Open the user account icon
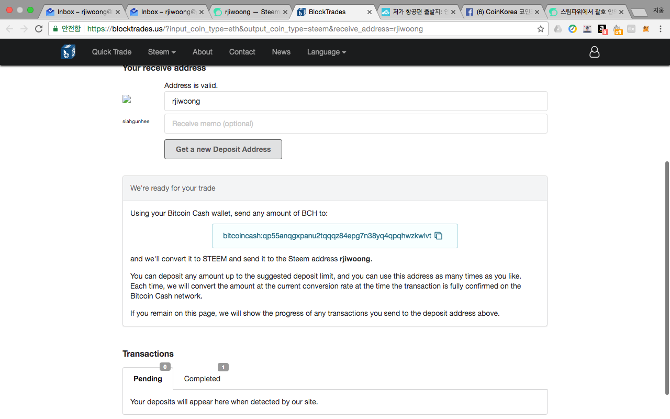The height and width of the screenshot is (419, 670). point(594,52)
